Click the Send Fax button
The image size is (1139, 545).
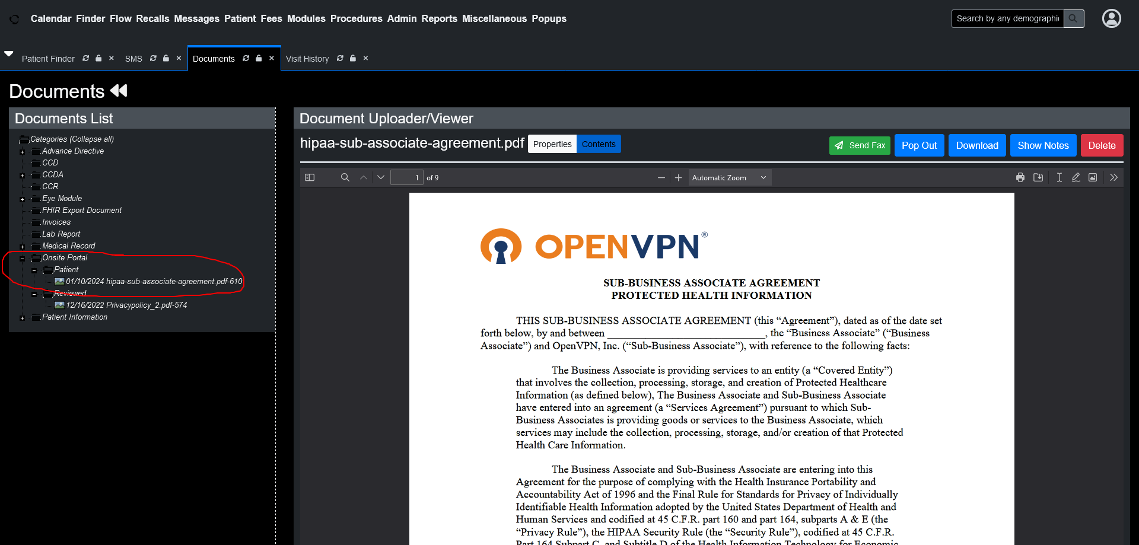pyautogui.click(x=860, y=145)
